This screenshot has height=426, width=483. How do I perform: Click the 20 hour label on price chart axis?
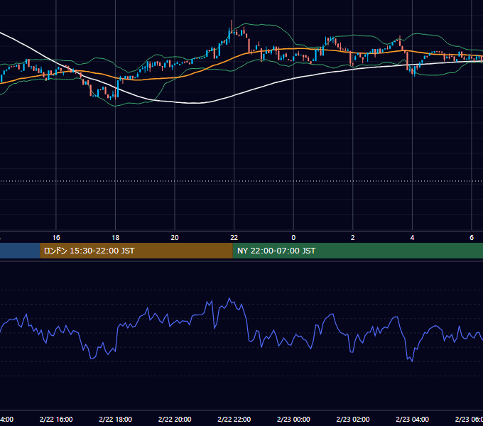click(175, 238)
